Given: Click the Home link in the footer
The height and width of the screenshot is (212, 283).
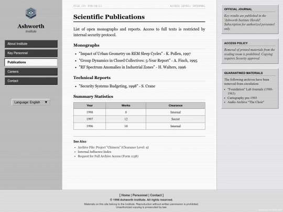Looking at the screenshot, I should pos(125,195).
